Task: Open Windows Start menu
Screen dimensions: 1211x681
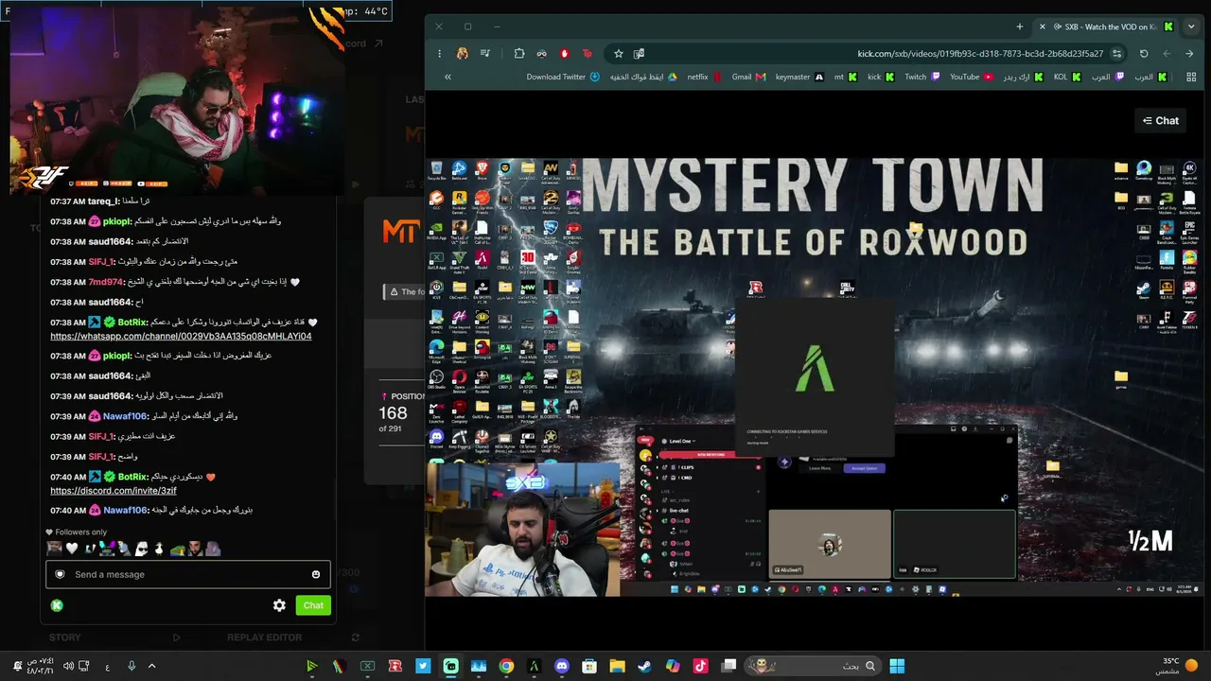Action: [x=897, y=666]
